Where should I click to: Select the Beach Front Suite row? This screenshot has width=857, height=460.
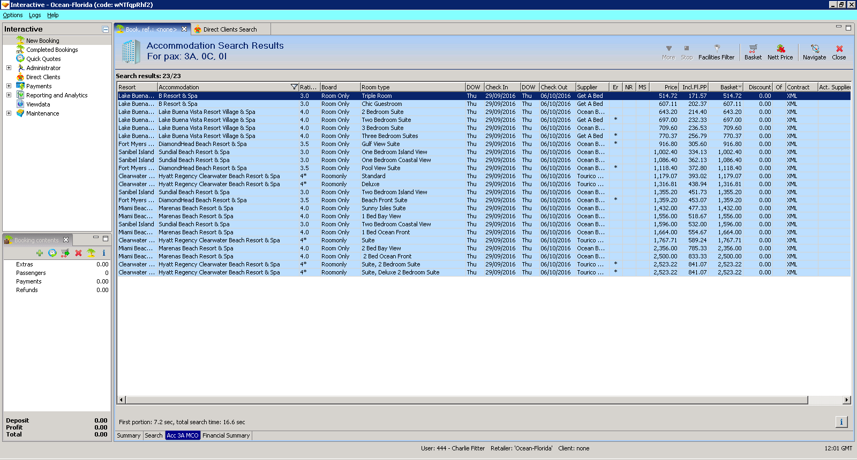(x=484, y=200)
